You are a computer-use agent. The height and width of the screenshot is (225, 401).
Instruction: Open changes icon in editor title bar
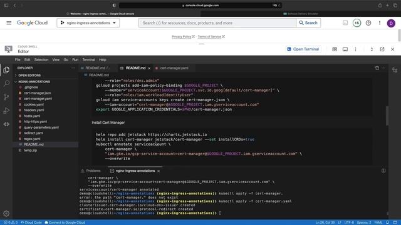377,68
